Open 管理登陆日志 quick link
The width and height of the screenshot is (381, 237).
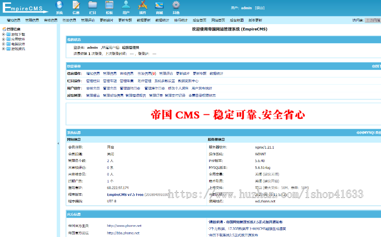(130, 88)
